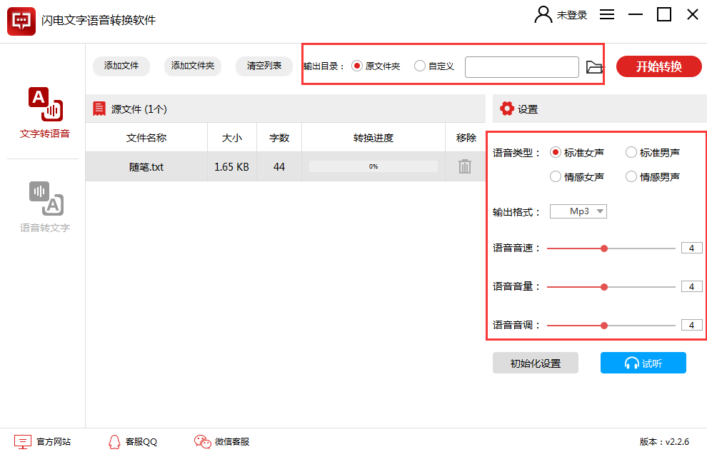Click the settings gear icon in 设置 panel
This screenshot has width=707, height=457.
(507, 109)
